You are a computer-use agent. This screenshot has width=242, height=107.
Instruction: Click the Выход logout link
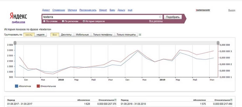click(232, 10)
